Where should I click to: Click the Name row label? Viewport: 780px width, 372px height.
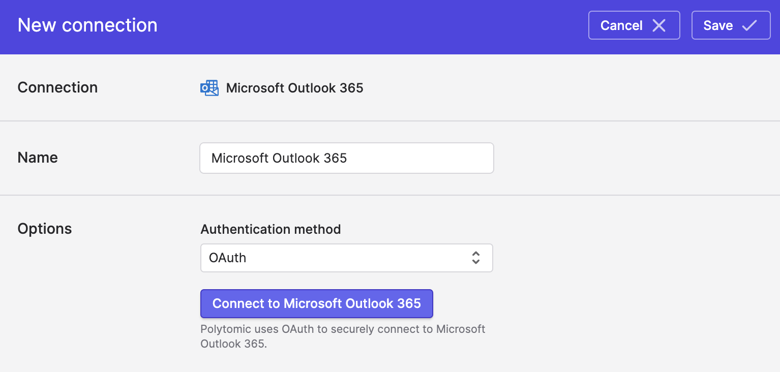pos(38,158)
